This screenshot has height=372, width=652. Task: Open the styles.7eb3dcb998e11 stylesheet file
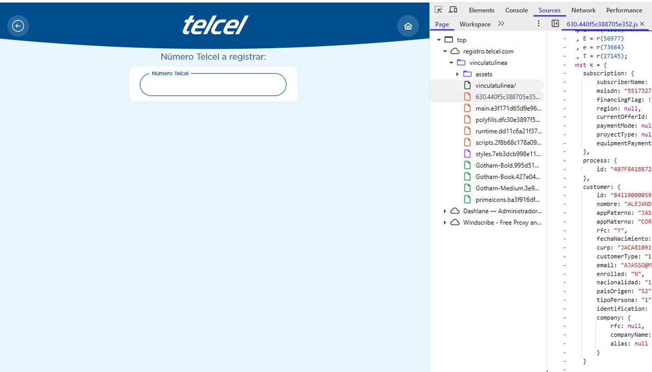[508, 154]
